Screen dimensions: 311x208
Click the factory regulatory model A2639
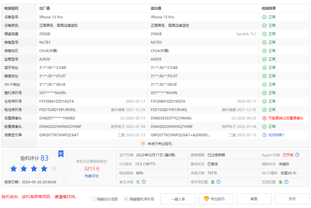coord(45,59)
